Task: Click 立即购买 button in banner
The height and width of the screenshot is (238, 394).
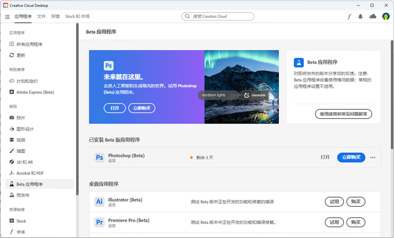Action: click(142, 108)
